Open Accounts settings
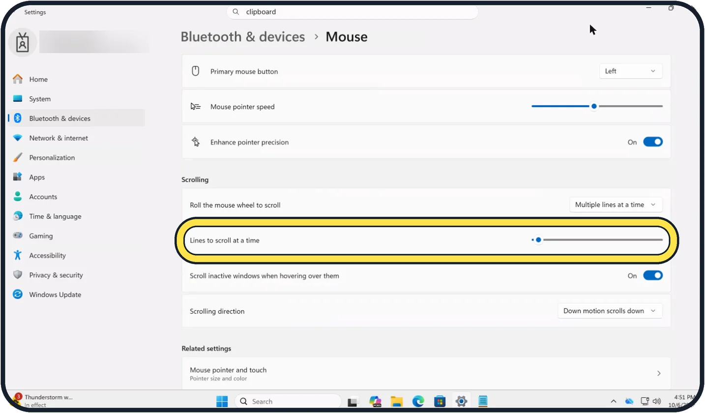Screen dimensions: 705x413 (76, 197)
